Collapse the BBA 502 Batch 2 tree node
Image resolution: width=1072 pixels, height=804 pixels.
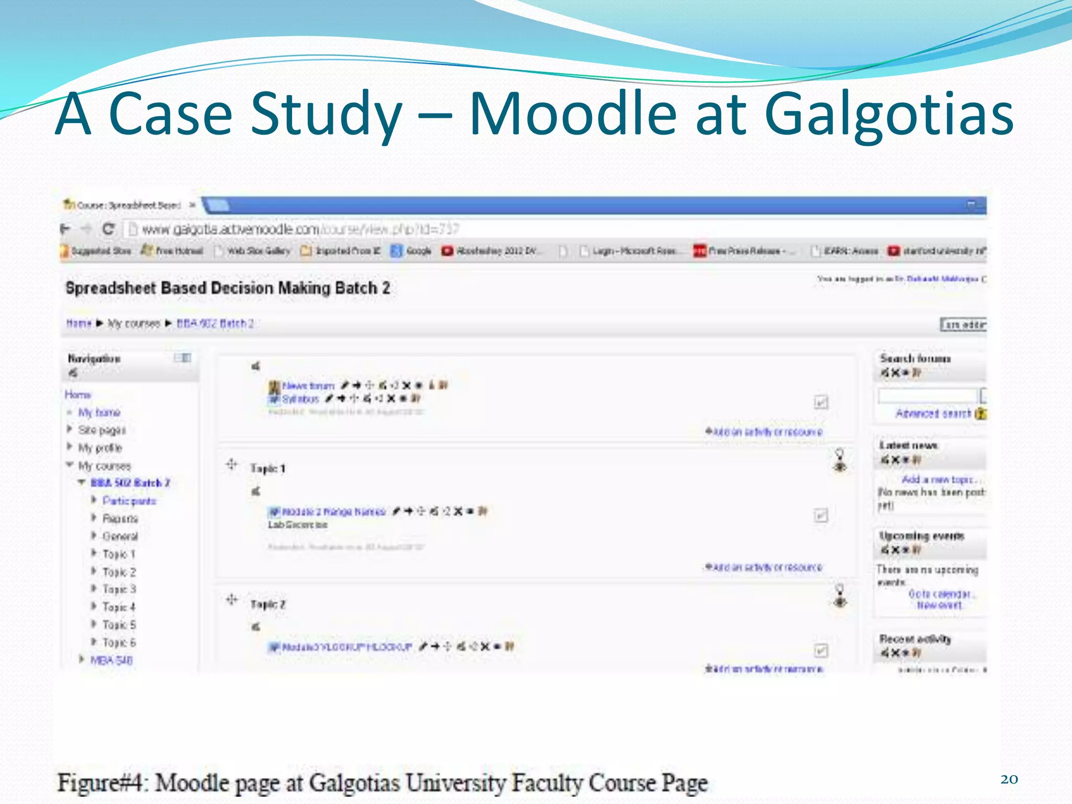click(82, 483)
